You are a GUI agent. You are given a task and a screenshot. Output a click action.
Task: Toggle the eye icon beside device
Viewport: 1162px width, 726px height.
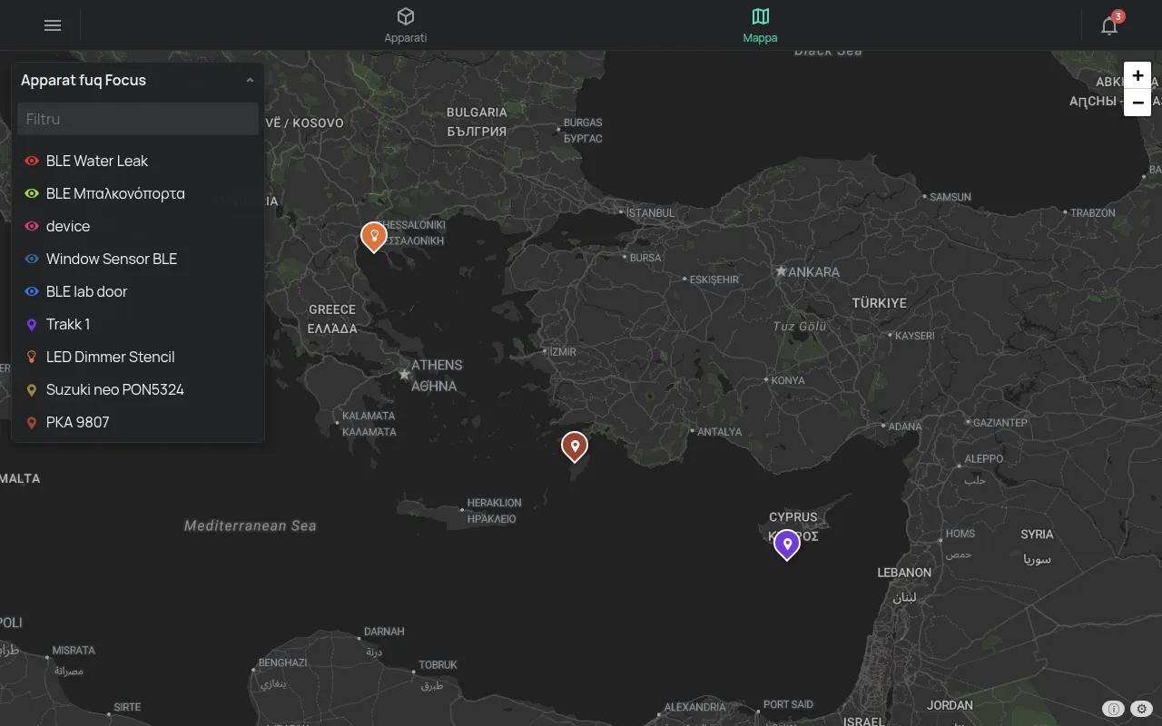pos(32,226)
